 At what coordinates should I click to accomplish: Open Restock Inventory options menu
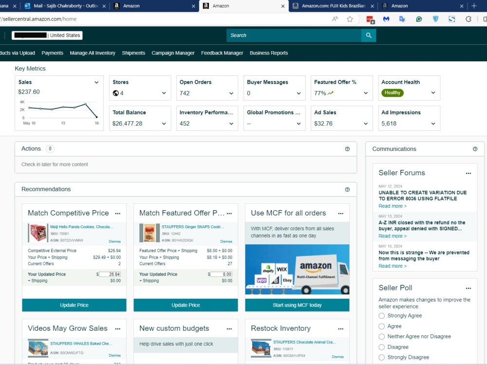[341, 329]
